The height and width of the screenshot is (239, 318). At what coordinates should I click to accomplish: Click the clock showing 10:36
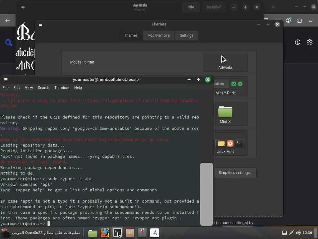(x=307, y=233)
